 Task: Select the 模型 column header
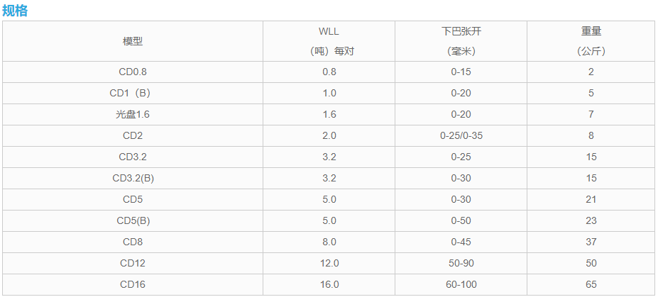coord(133,41)
